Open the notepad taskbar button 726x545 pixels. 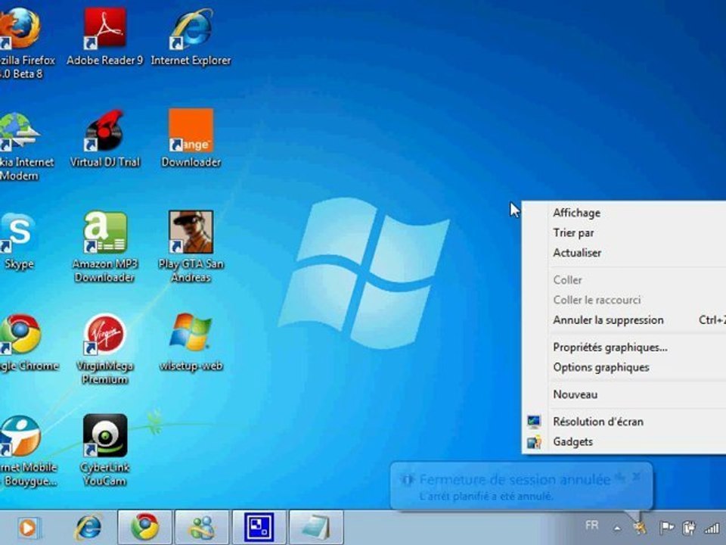[x=316, y=527]
